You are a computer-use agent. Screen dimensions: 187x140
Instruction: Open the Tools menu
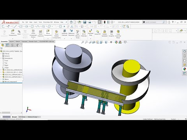click(x=40, y=22)
